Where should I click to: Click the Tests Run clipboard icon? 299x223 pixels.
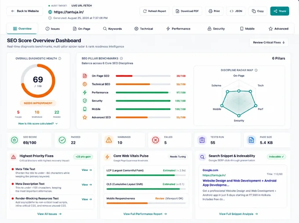point(202,140)
